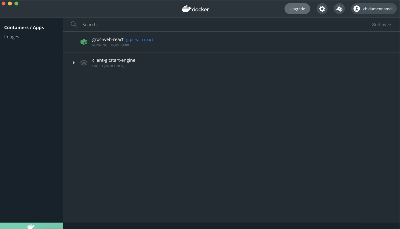Image resolution: width=400 pixels, height=229 pixels.
Task: Open the Settings gear icon
Action: [x=322, y=8]
